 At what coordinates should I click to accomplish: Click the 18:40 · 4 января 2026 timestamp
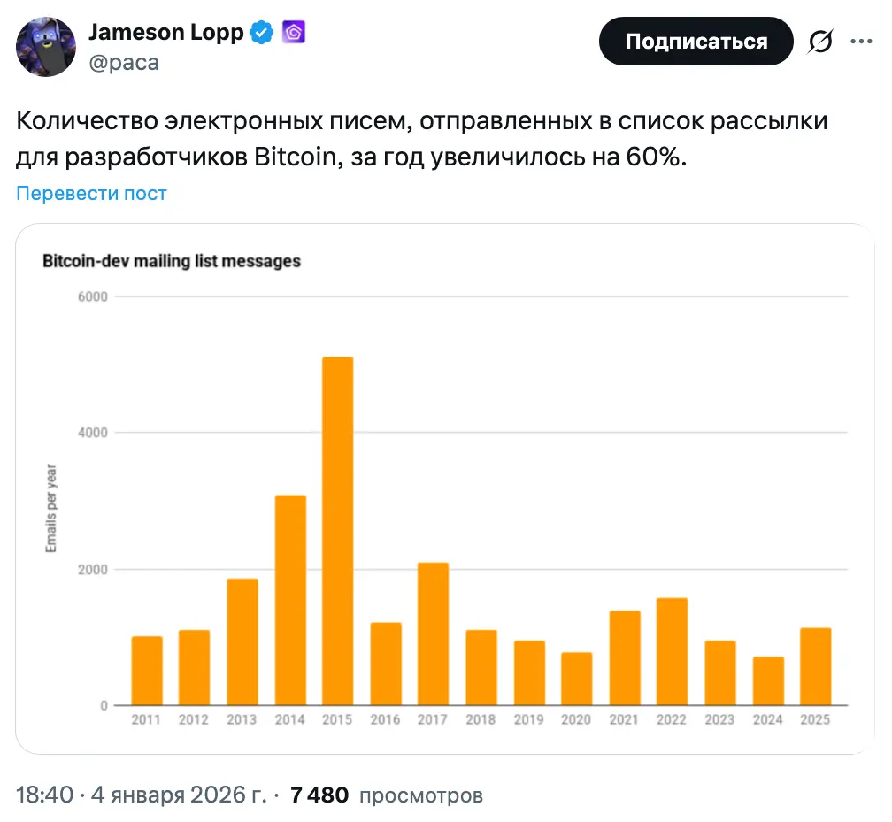142,795
